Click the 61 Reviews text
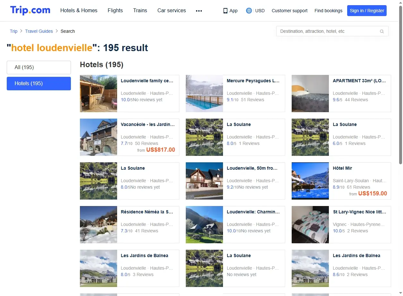This screenshot has width=403, height=296. pos(358,187)
